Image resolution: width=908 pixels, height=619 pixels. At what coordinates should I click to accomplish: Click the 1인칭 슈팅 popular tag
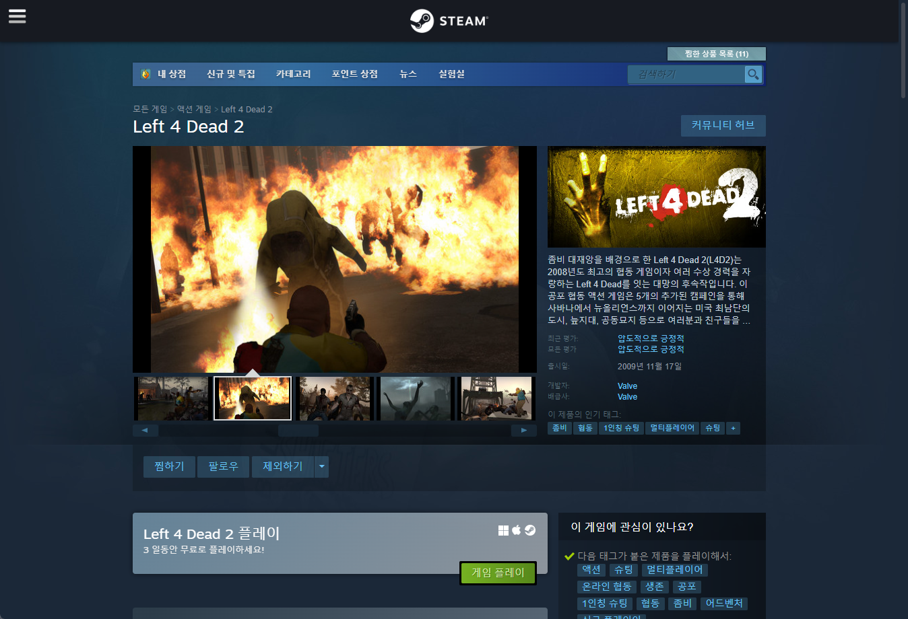pyautogui.click(x=621, y=428)
